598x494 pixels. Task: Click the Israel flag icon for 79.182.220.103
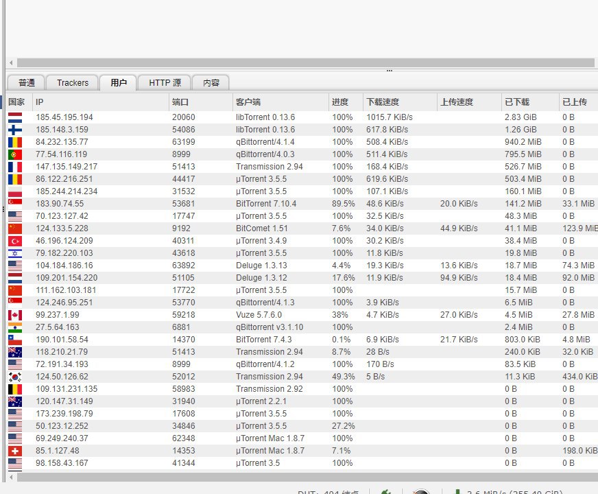(15, 253)
